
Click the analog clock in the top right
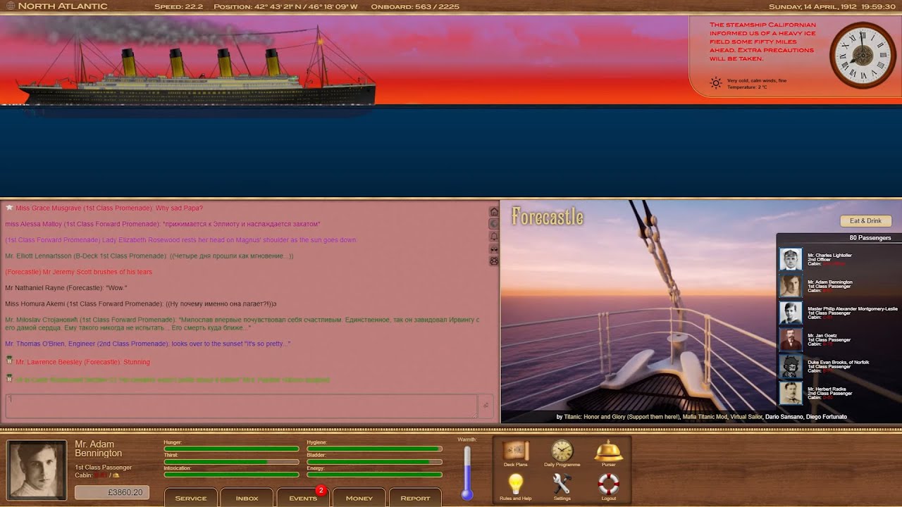[863, 55]
